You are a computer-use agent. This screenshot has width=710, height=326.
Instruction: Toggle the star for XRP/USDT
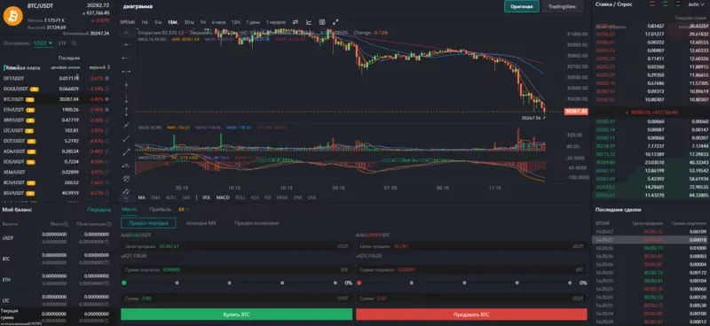(x=107, y=120)
